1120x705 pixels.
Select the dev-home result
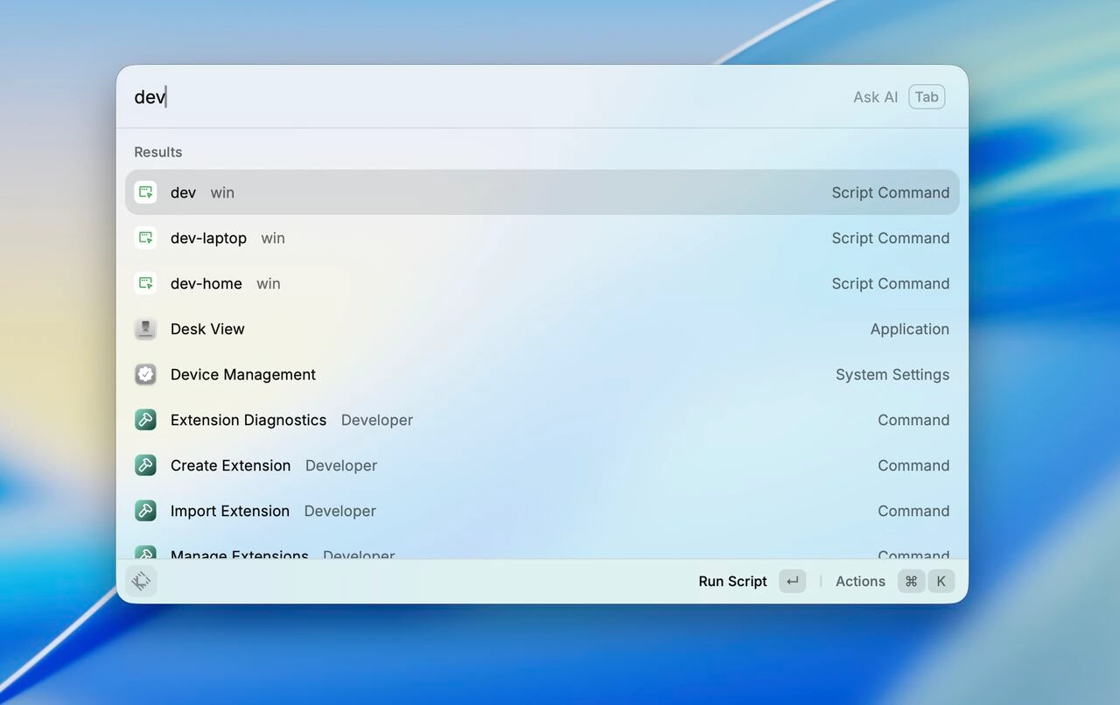542,283
